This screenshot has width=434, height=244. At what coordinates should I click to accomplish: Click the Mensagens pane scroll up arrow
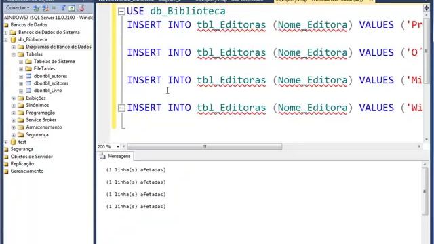[x=425, y=164]
